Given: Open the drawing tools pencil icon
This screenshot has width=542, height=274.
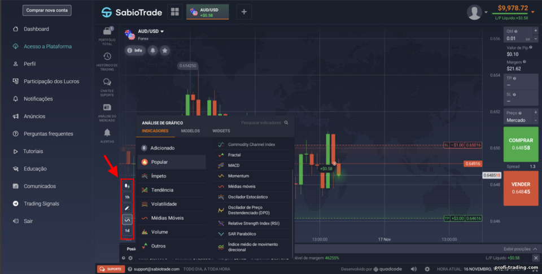Looking at the screenshot, I should [x=127, y=208].
